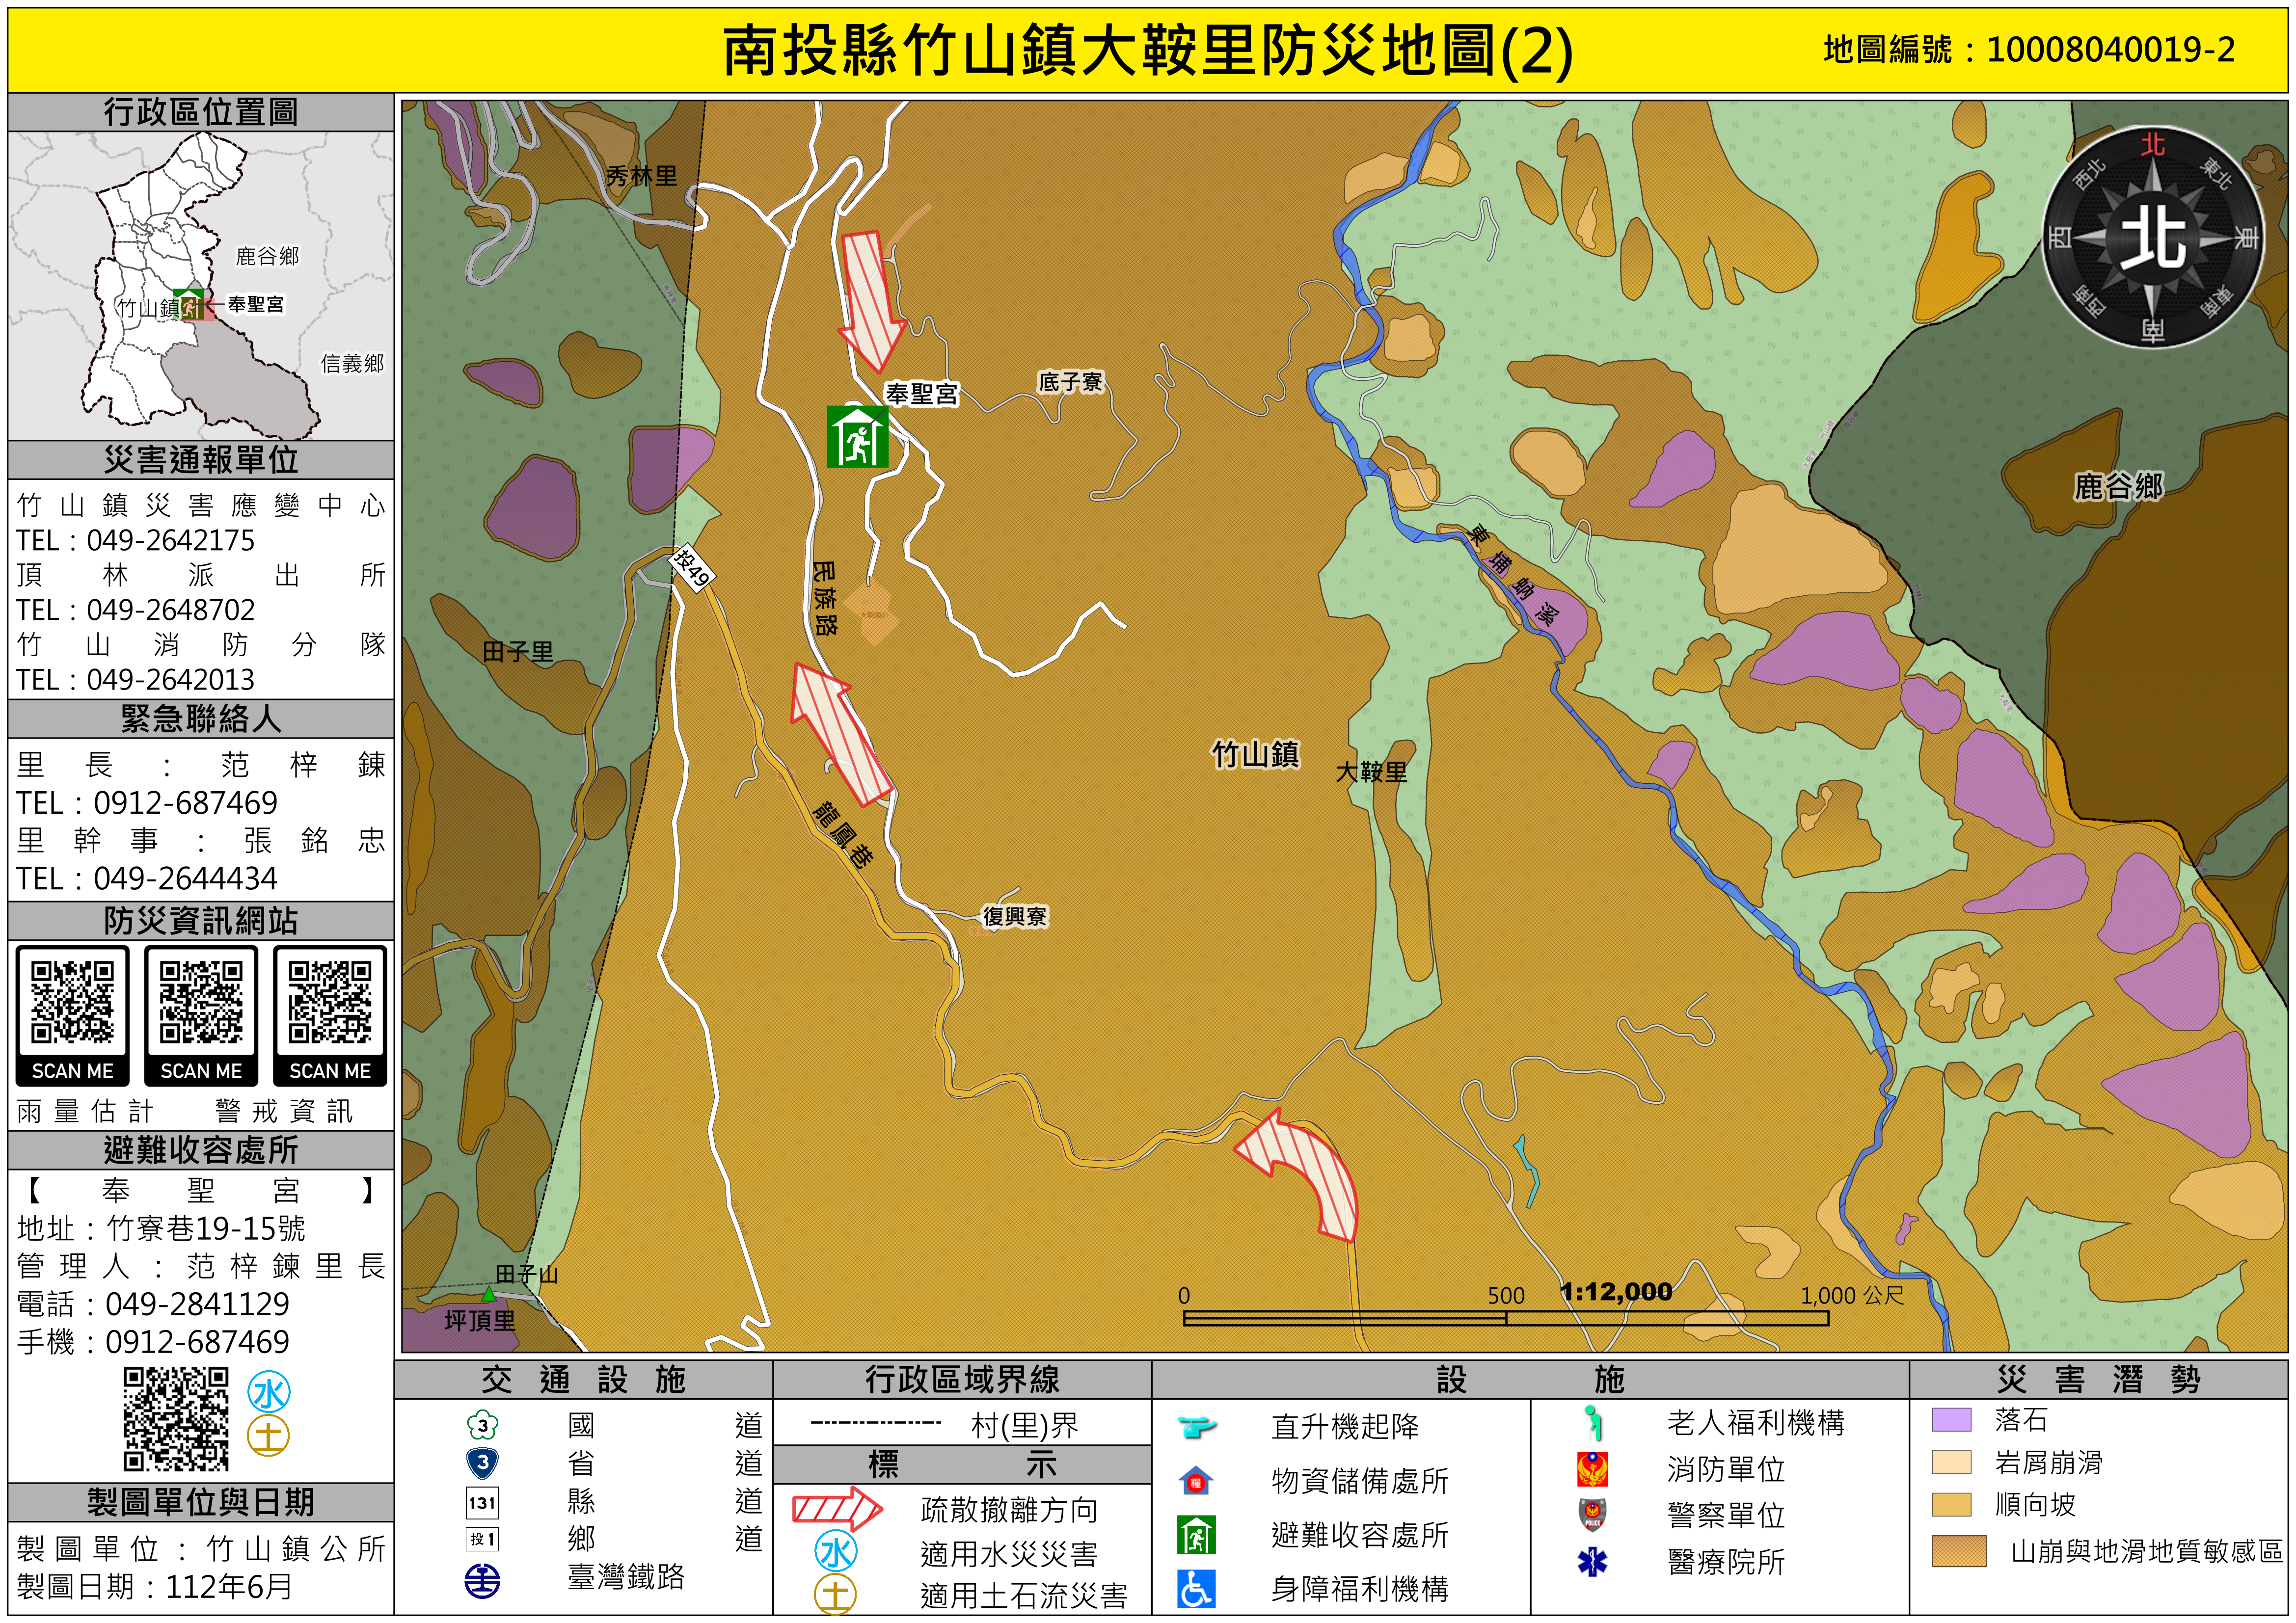2296x1623 pixels.
Task: Click the fire department emblem in the legend
Action: pyautogui.click(x=1592, y=1469)
